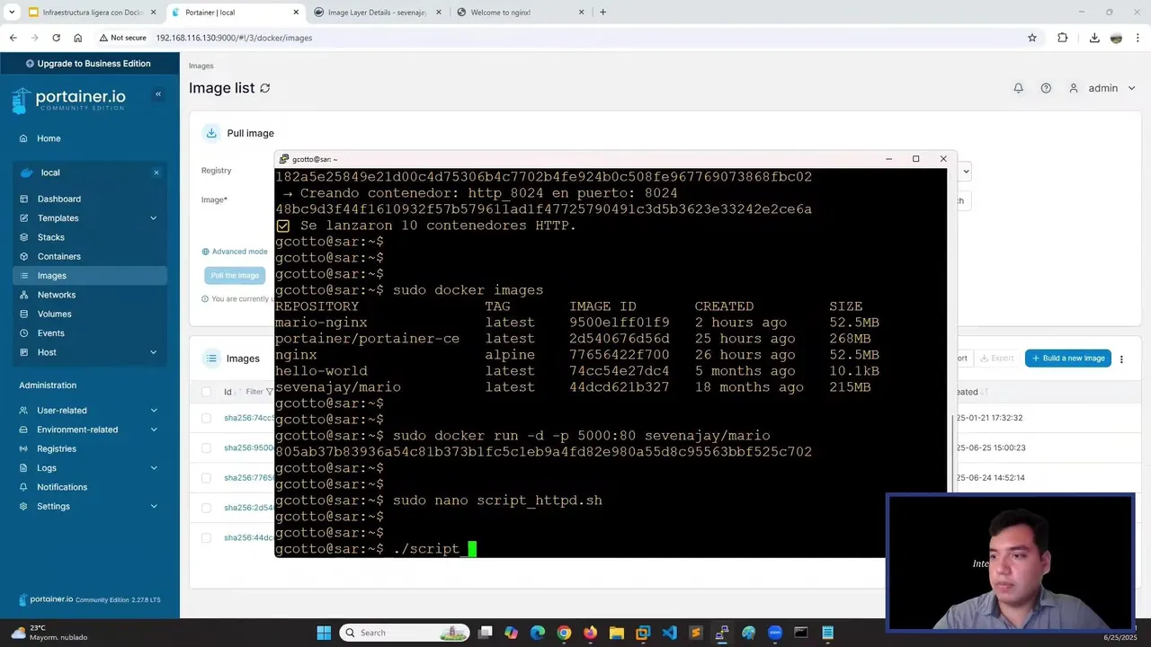1151x647 pixels.
Task: Open image sha256:74cc link
Action: pos(249,418)
